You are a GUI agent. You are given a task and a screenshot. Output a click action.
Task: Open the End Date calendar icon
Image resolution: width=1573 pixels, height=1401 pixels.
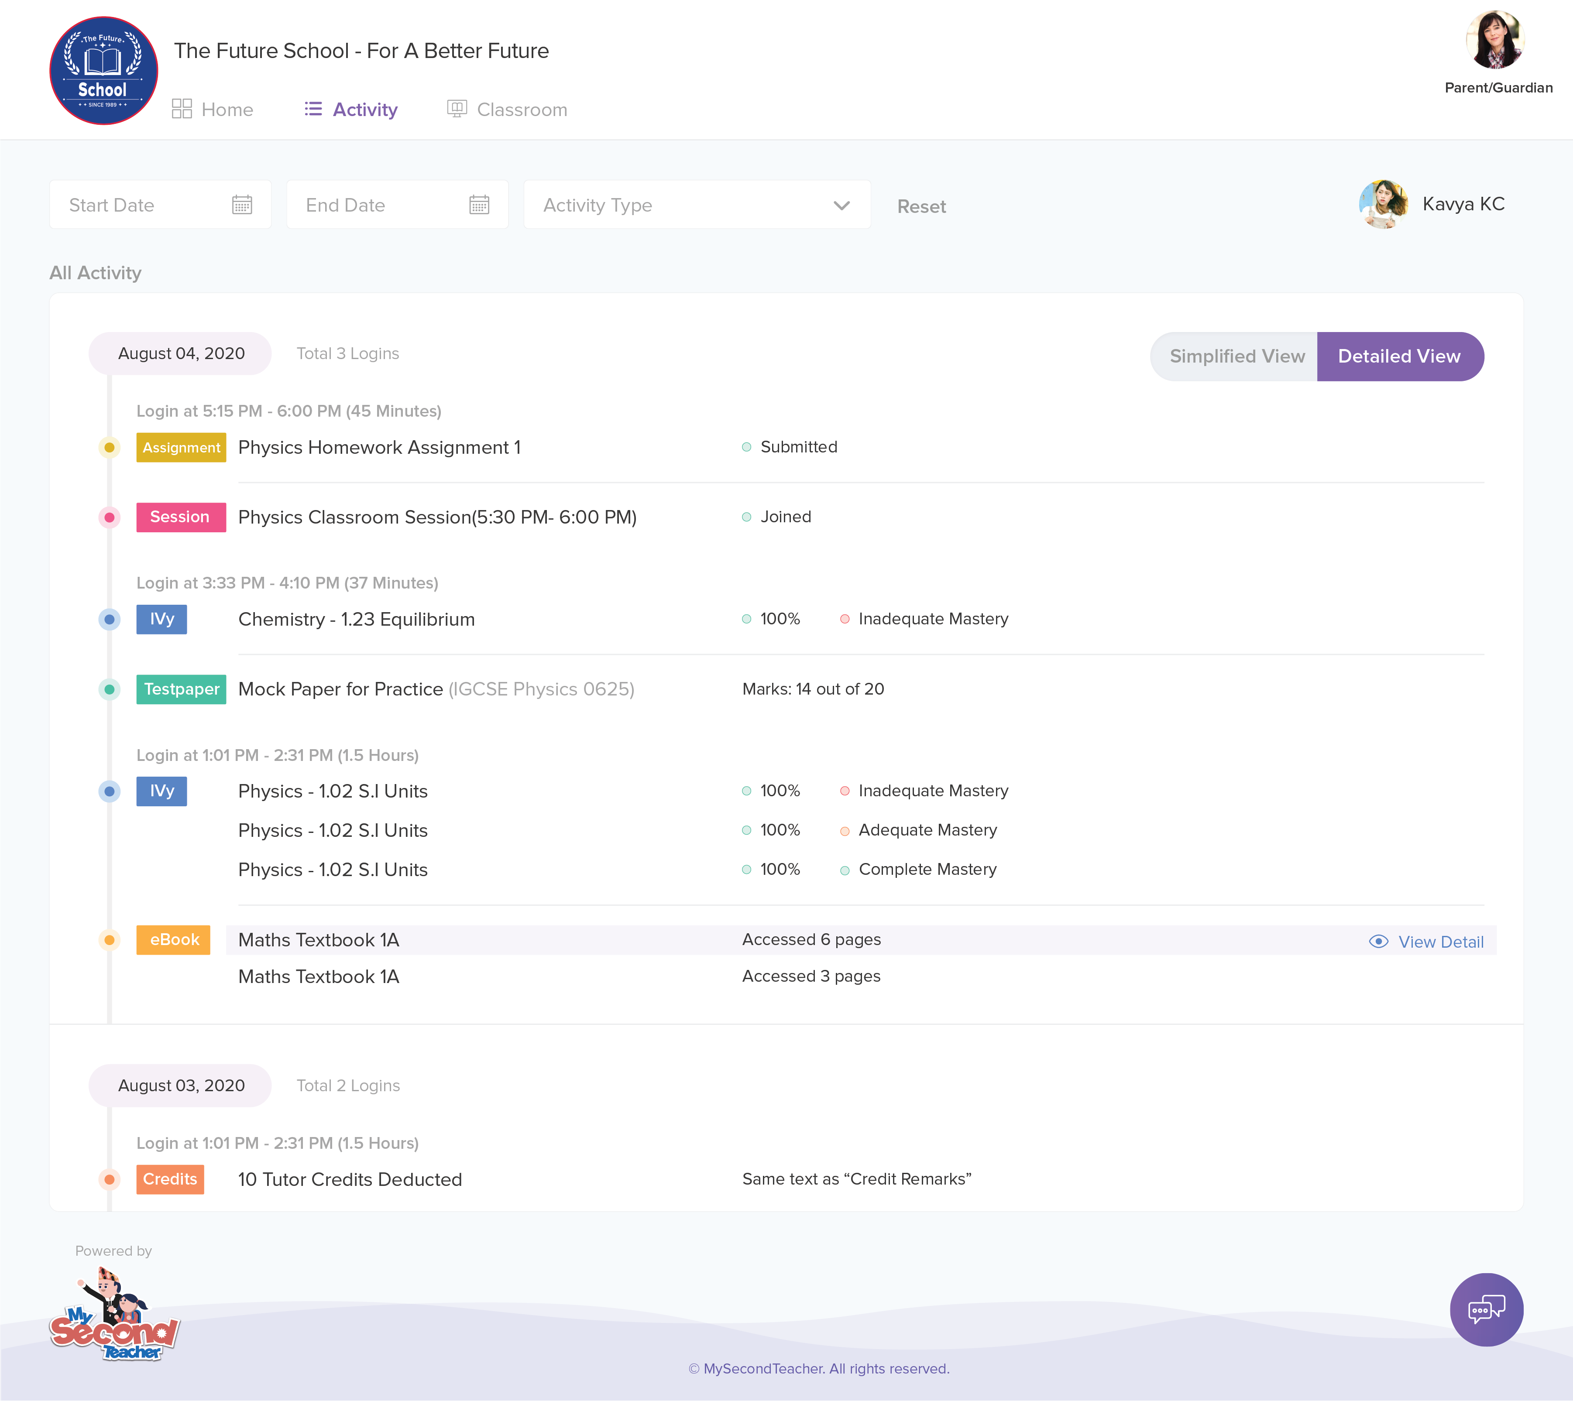pos(480,205)
